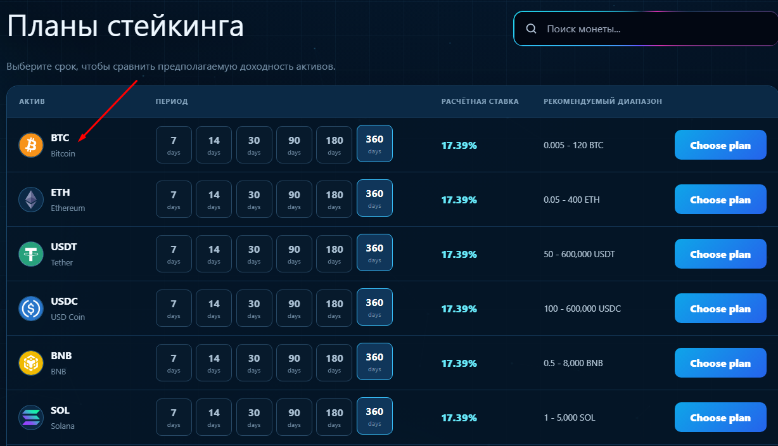The image size is (778, 446).
Task: Select 360 days period for USDT
Action: point(374,253)
